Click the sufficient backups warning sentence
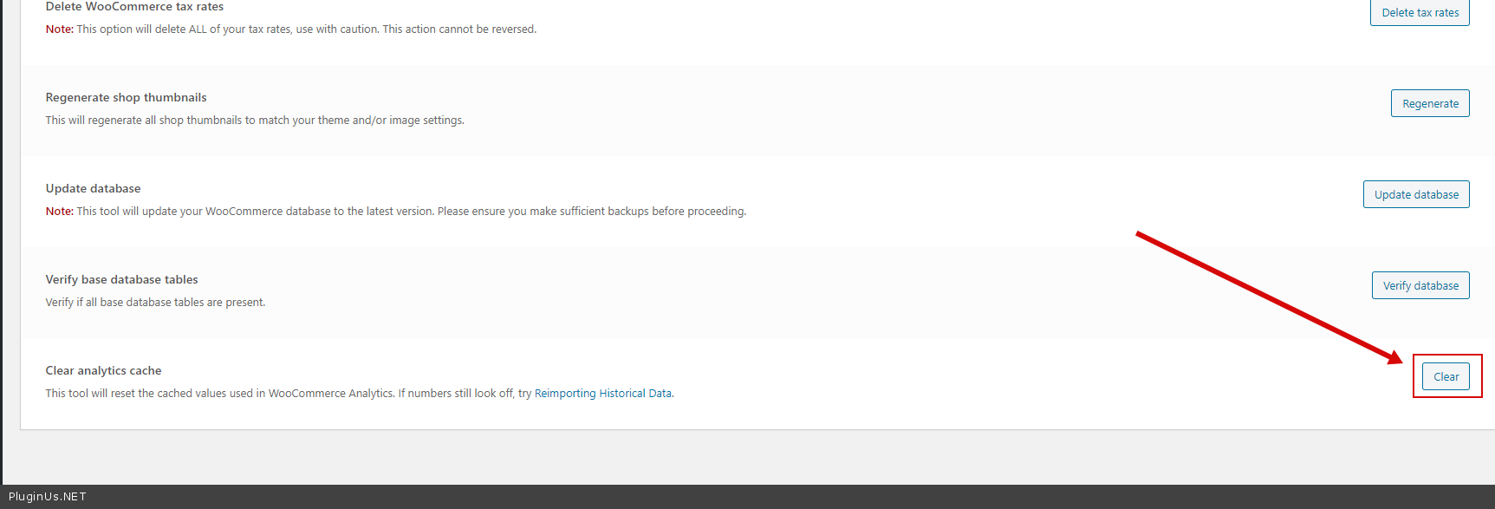 [x=412, y=212]
